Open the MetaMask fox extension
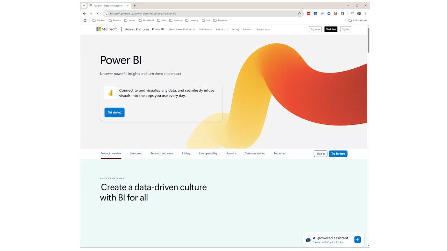Viewport: 447px width, 251px height. coord(336,14)
